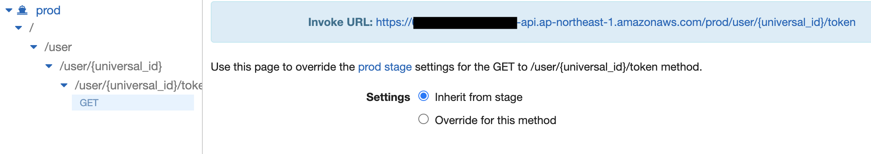Select the prod stage name in tree
The width and height of the screenshot is (871, 154).
(x=48, y=10)
